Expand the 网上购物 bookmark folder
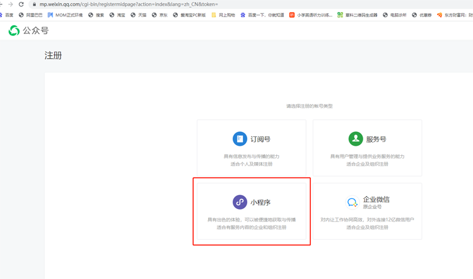Image resolution: width=473 pixels, height=279 pixels. coord(223,15)
